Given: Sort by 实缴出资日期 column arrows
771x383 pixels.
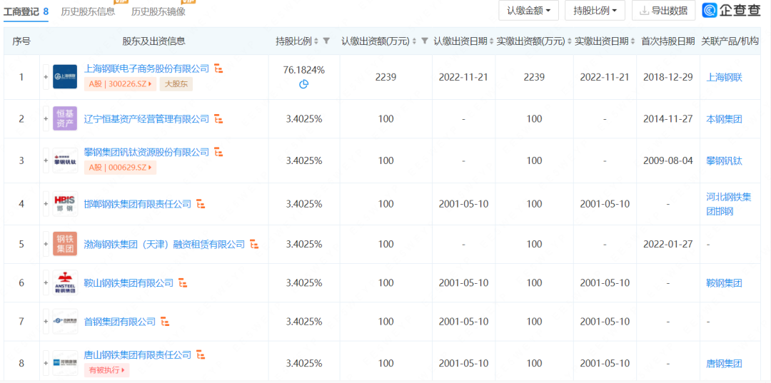Looking at the screenshot, I should pyautogui.click(x=633, y=42).
